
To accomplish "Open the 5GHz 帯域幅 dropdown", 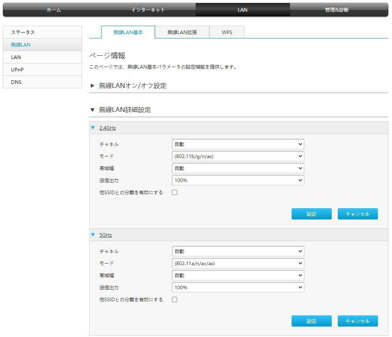I will click(238, 275).
